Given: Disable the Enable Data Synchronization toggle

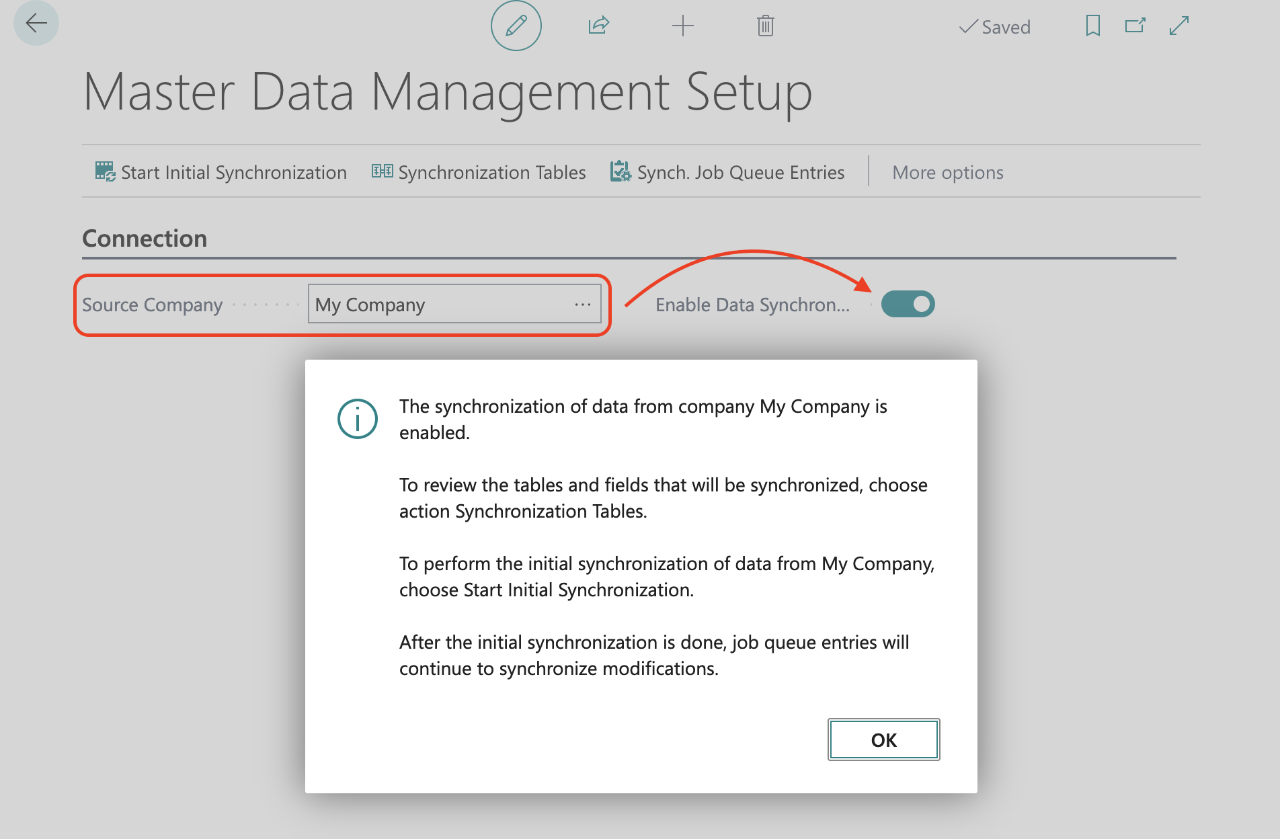Looking at the screenshot, I should pyautogui.click(x=908, y=304).
